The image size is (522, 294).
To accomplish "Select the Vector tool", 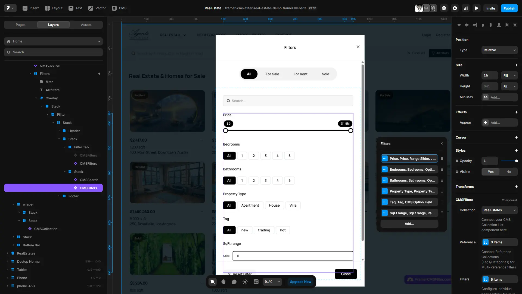I will [x=97, y=8].
